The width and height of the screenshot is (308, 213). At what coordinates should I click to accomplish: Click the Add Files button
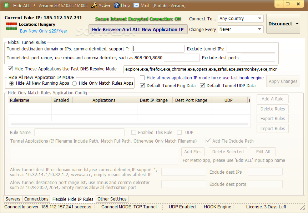(193, 152)
